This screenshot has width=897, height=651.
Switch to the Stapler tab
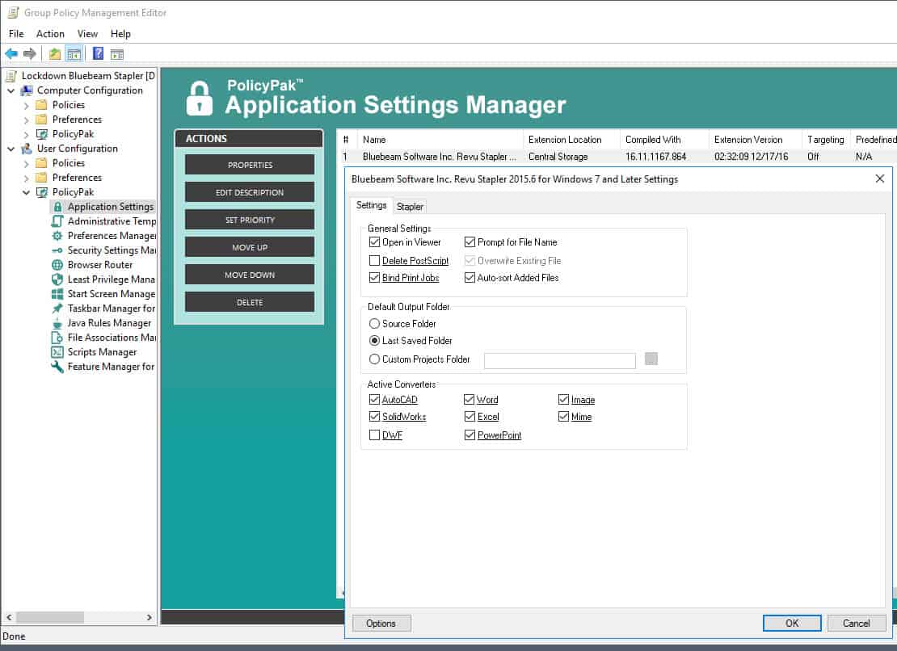pyautogui.click(x=410, y=206)
